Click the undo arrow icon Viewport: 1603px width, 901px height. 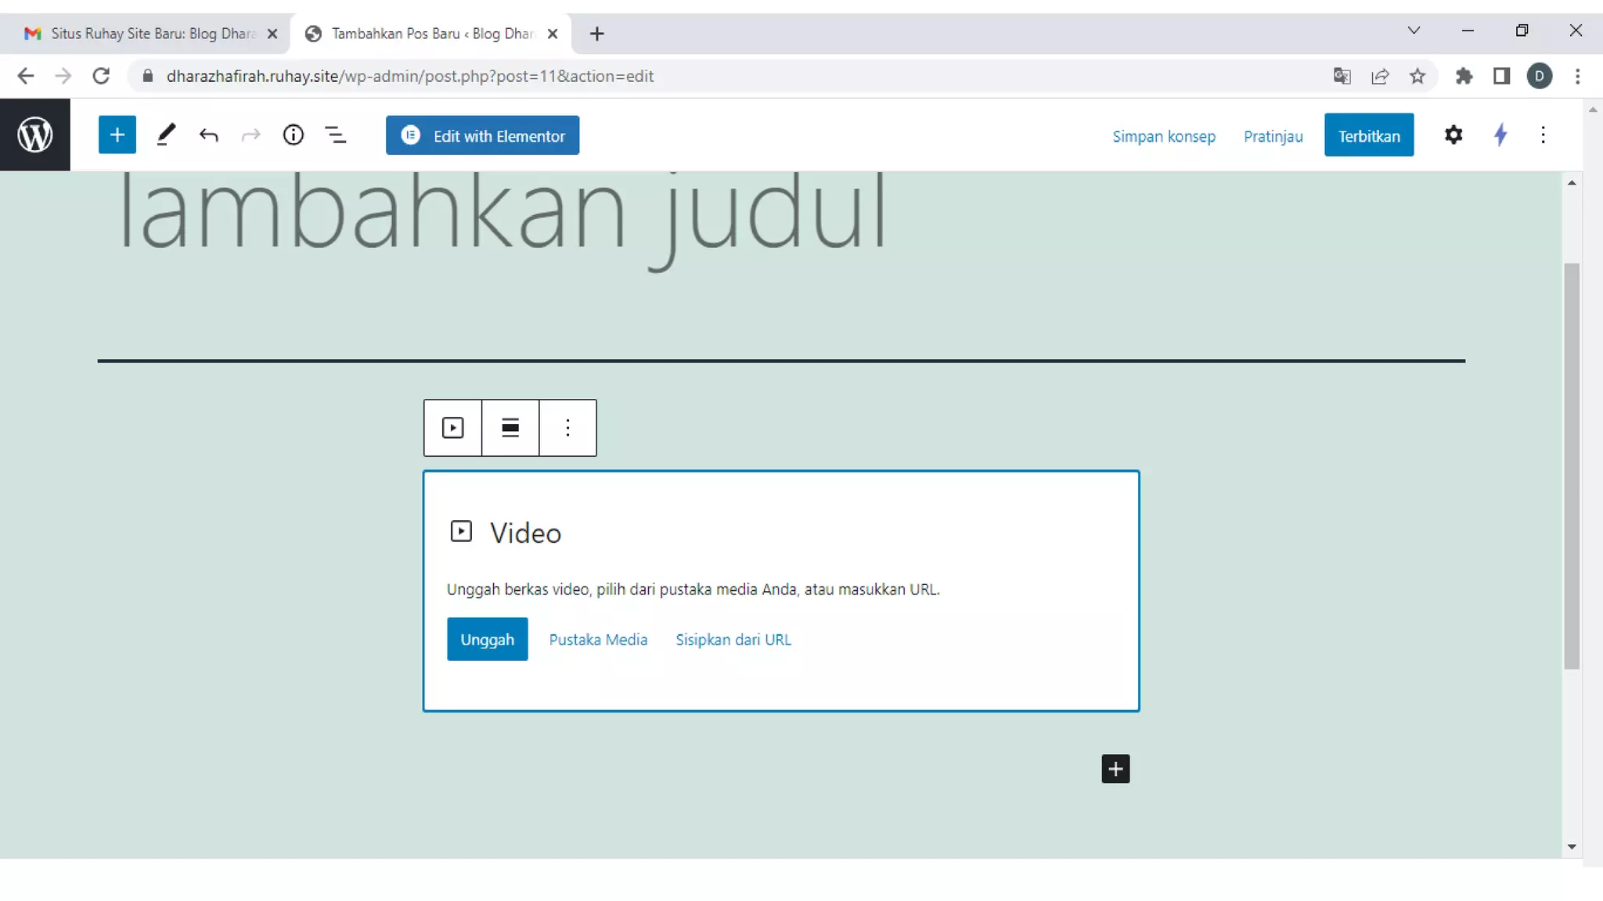click(208, 135)
